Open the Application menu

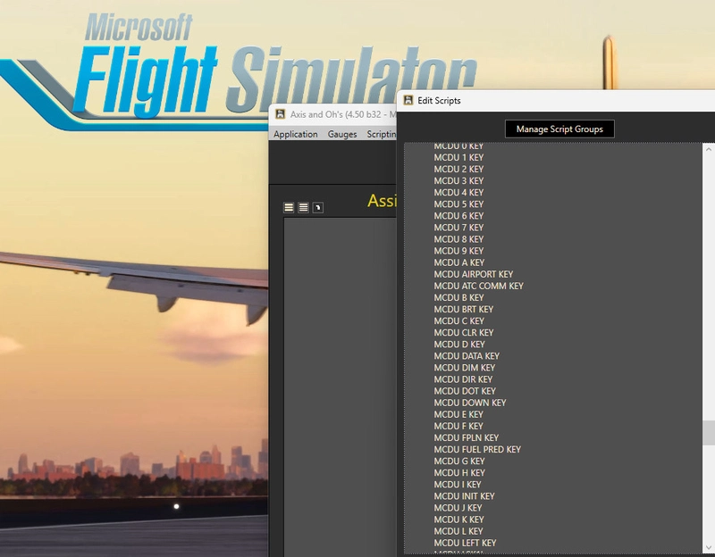pyautogui.click(x=295, y=134)
